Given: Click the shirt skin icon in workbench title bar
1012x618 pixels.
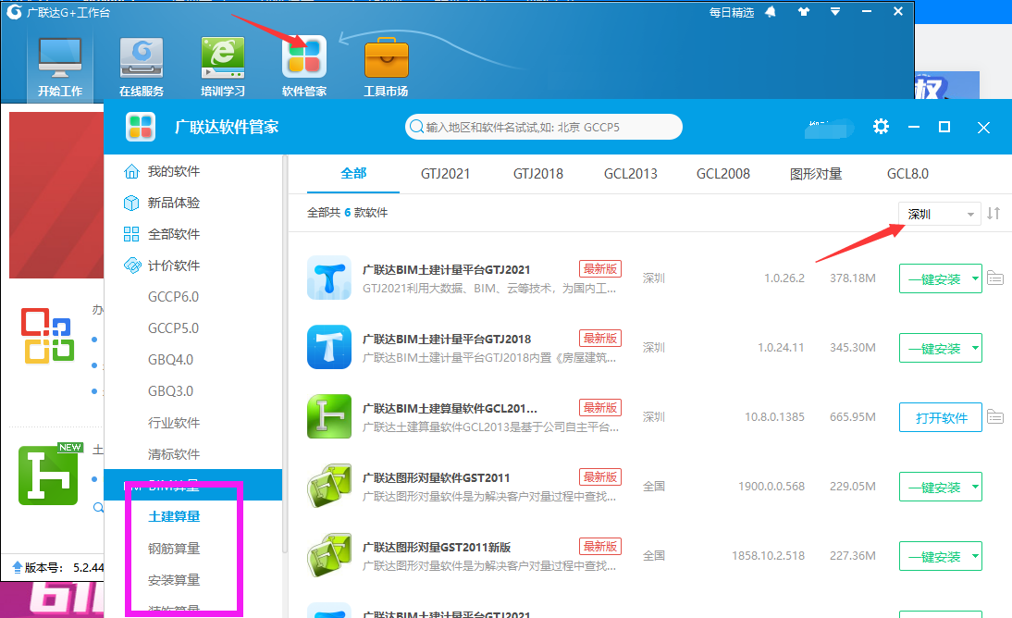Looking at the screenshot, I should tap(804, 12).
